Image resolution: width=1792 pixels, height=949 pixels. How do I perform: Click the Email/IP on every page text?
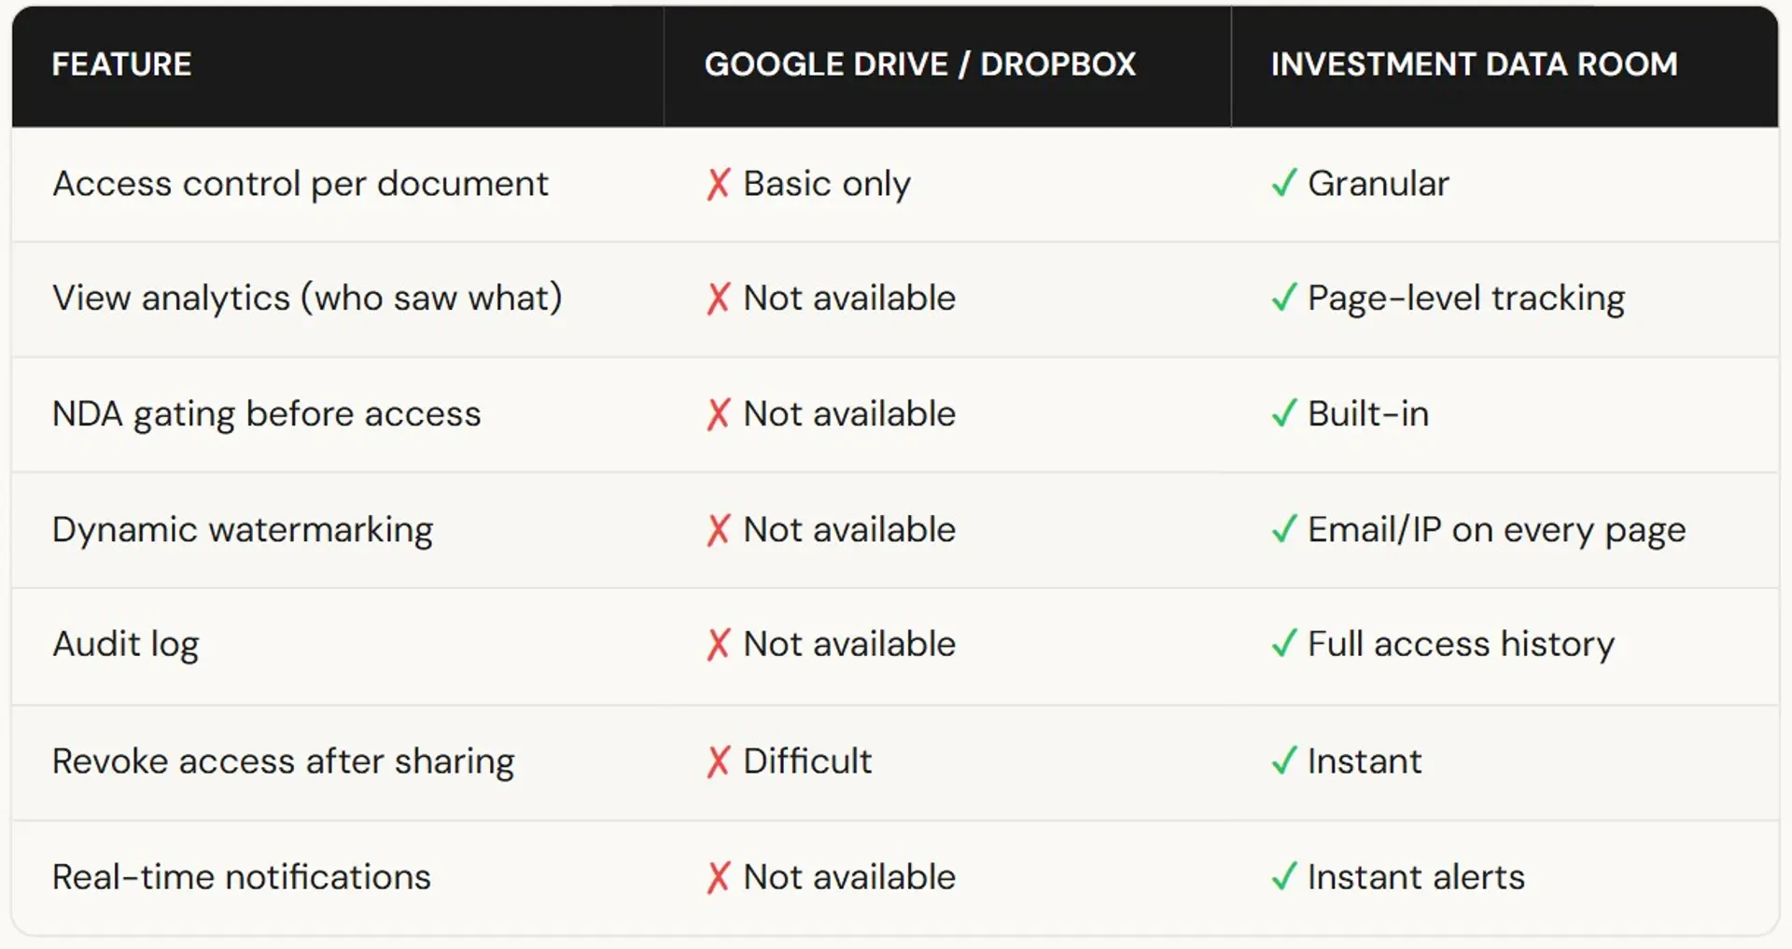(x=1497, y=530)
